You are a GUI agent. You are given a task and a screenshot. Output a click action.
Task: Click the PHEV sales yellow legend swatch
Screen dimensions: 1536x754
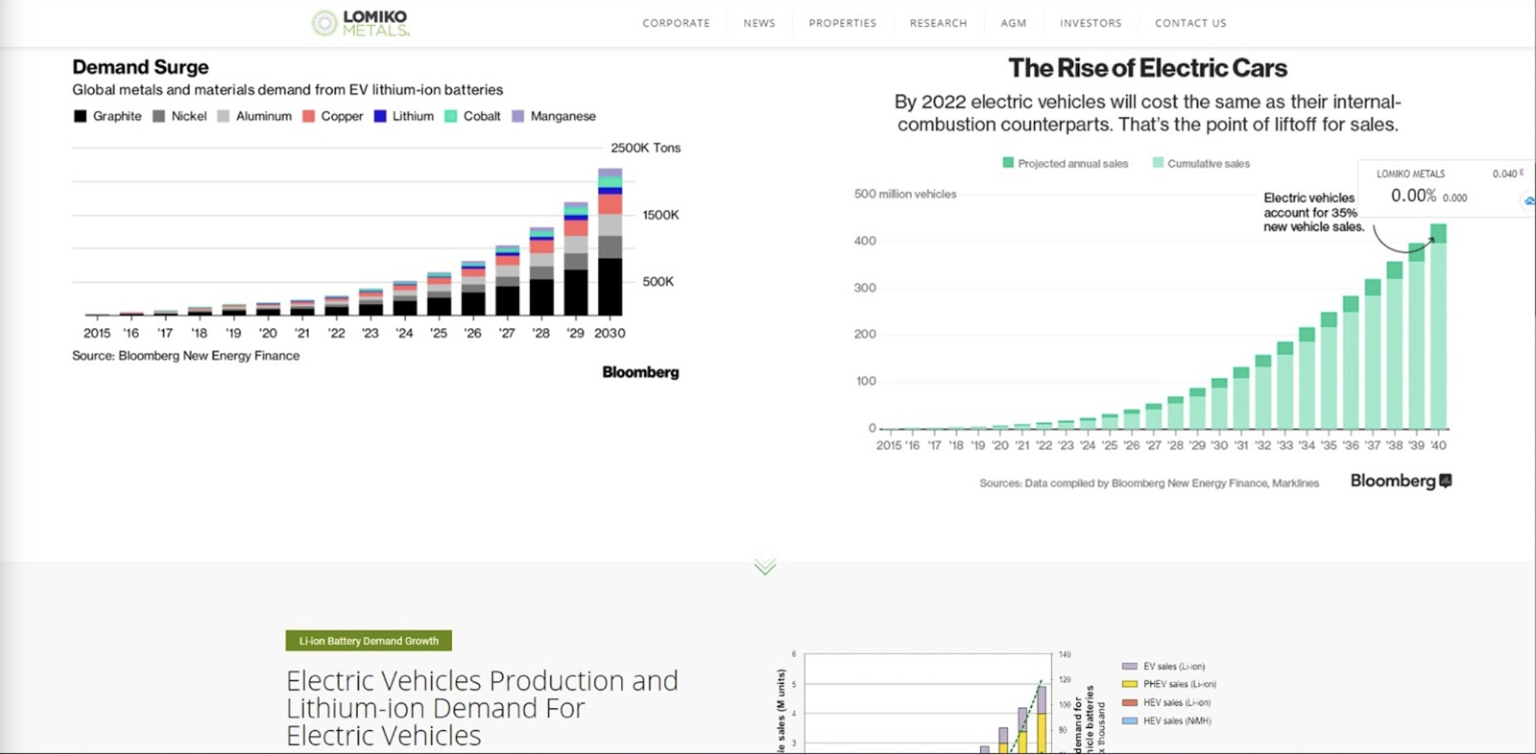(x=1130, y=684)
